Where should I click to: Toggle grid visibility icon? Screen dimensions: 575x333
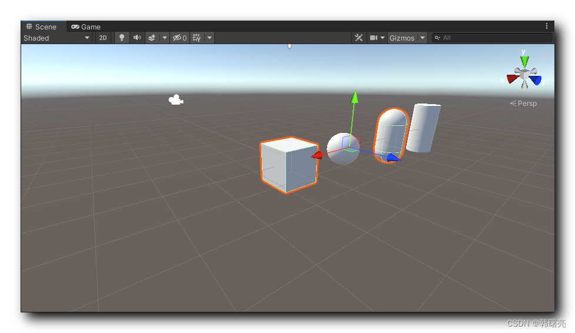197,38
